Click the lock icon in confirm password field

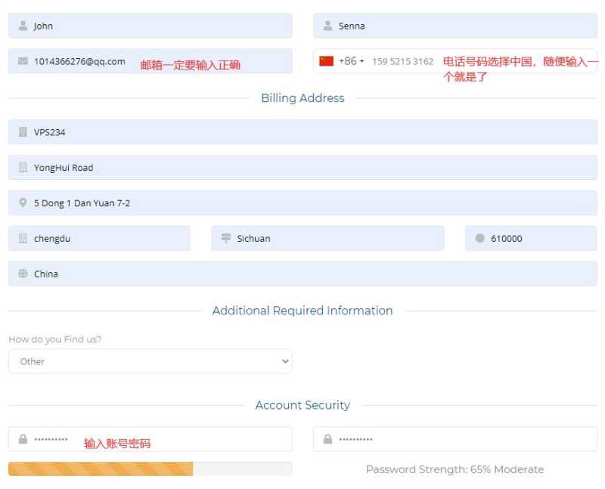click(x=327, y=439)
